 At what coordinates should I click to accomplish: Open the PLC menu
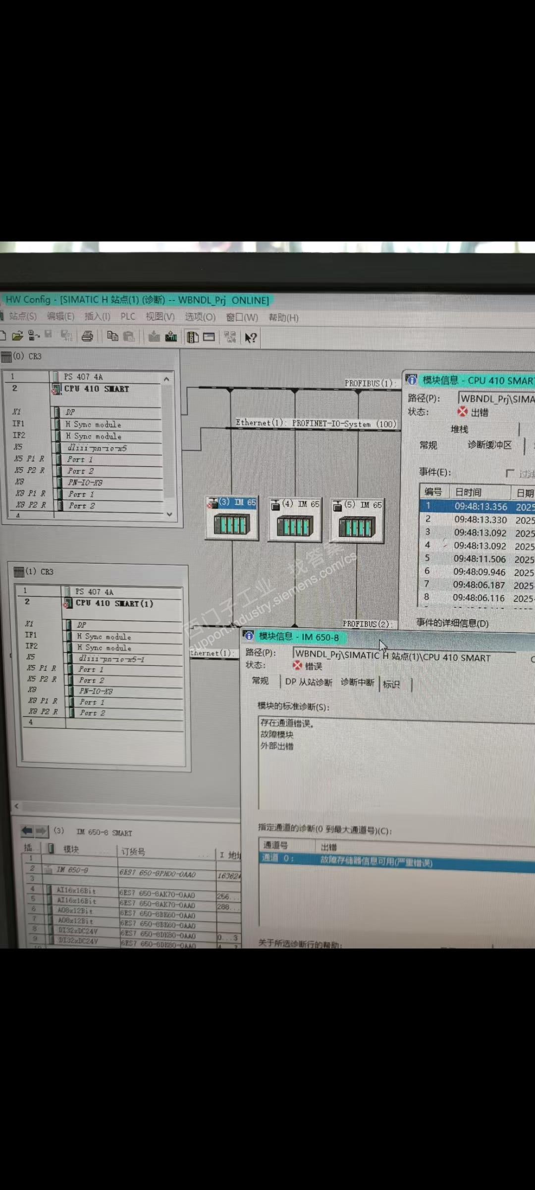coord(128,316)
